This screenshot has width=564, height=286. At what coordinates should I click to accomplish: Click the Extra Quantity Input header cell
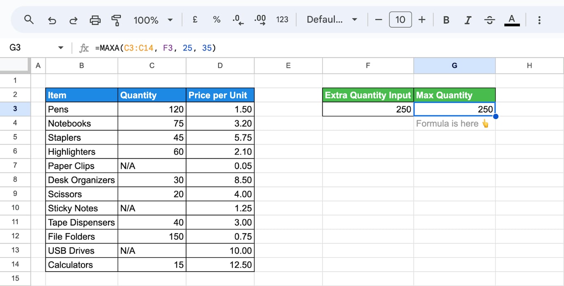[x=368, y=95]
